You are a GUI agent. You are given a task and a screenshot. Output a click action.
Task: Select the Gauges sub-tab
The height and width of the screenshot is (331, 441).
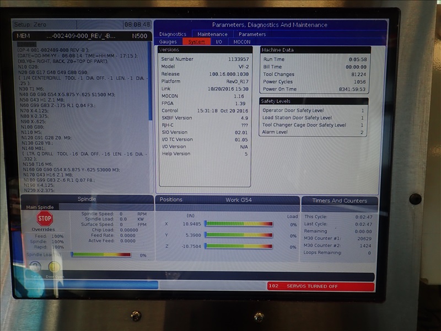pos(168,42)
